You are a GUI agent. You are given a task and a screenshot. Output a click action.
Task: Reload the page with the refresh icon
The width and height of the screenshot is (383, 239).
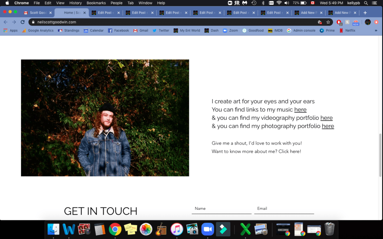coord(22,22)
